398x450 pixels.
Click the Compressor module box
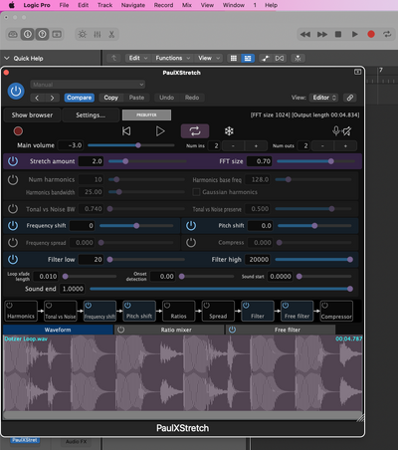pyautogui.click(x=336, y=311)
